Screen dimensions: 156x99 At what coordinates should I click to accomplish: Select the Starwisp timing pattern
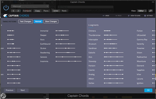(x=92, y=61)
